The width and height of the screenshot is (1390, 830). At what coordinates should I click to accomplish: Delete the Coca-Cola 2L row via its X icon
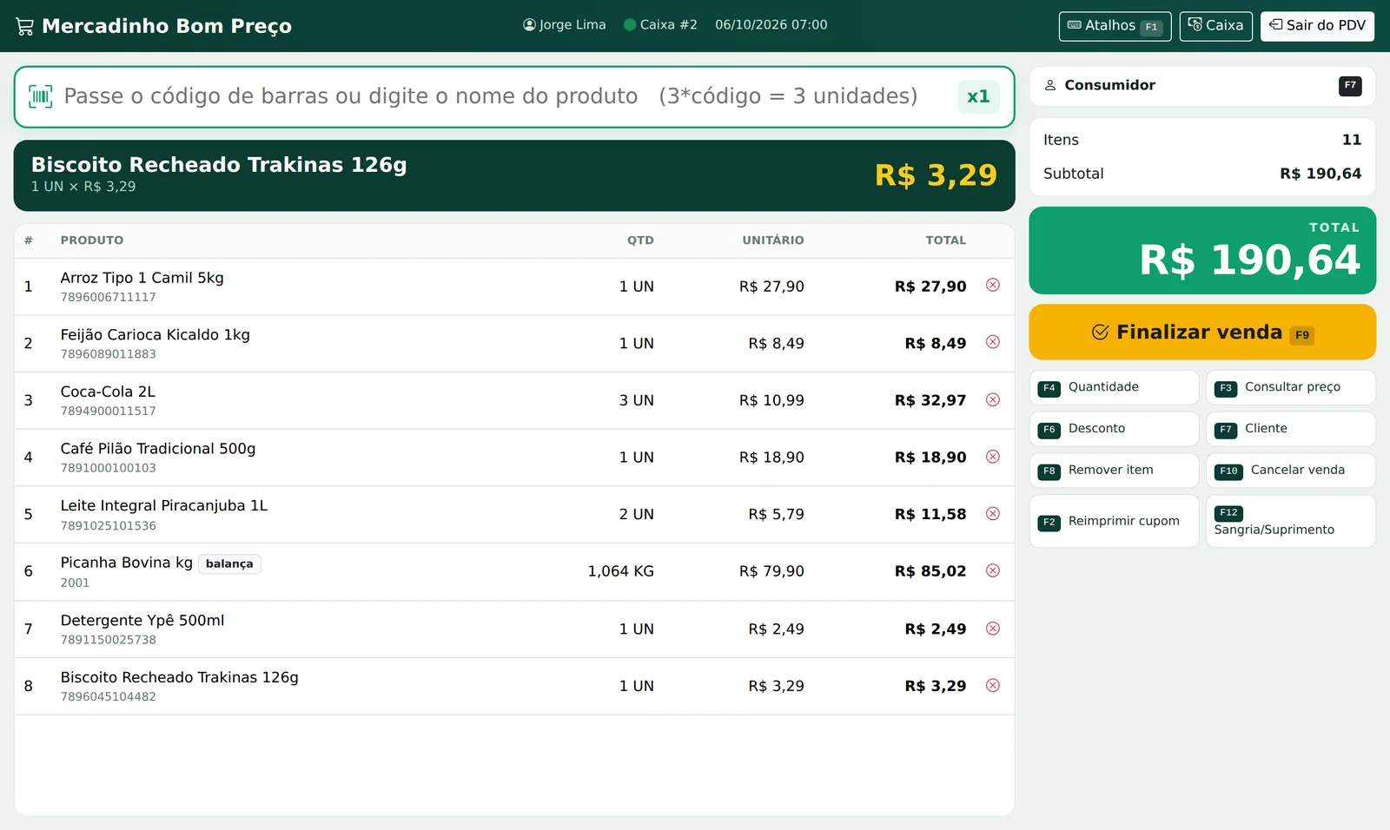pyautogui.click(x=993, y=399)
